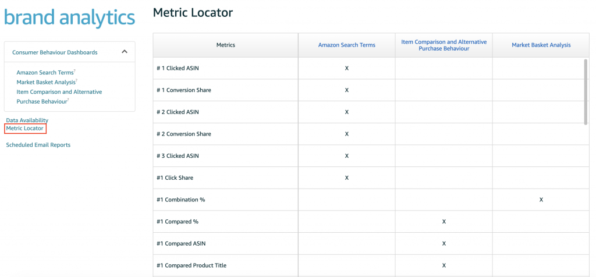Click the X in #1 Click Share row
The height and width of the screenshot is (277, 596).
[x=347, y=178]
